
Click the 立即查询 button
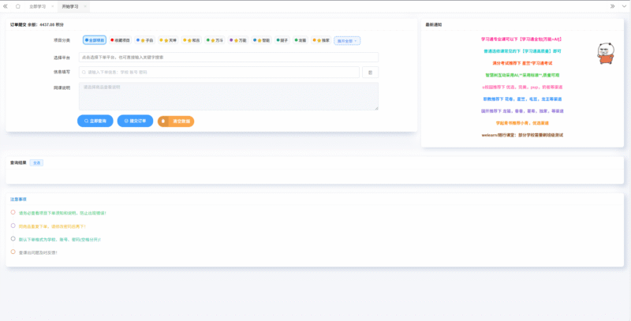(x=95, y=121)
